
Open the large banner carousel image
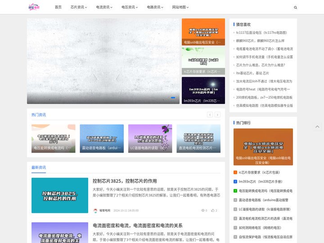pyautogui.click(x=103, y=61)
